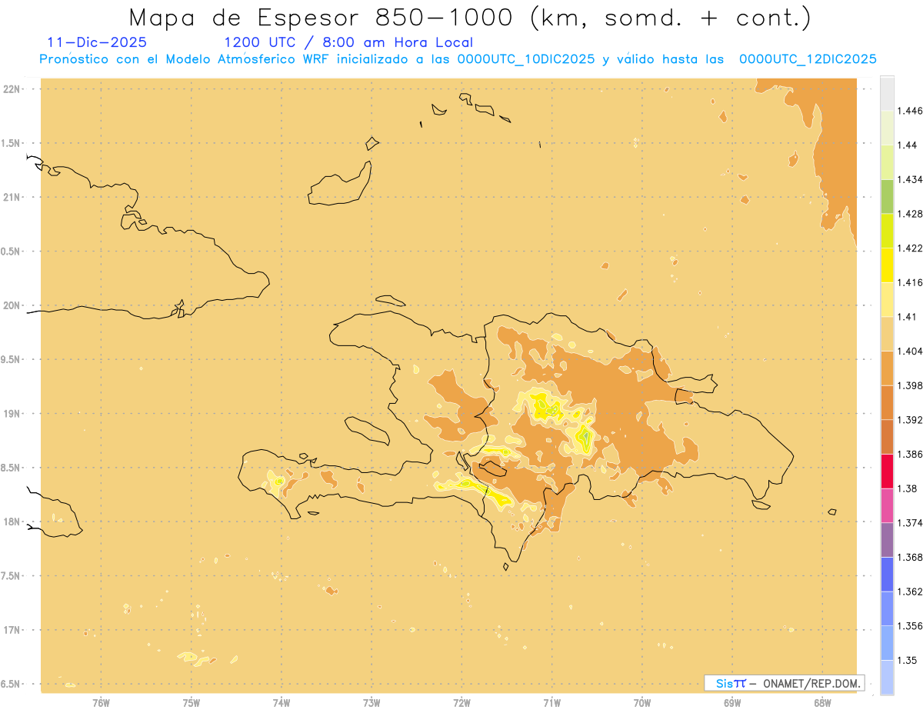Click the '1.368' colorbar value
The height and width of the screenshot is (713, 923).
(x=909, y=557)
